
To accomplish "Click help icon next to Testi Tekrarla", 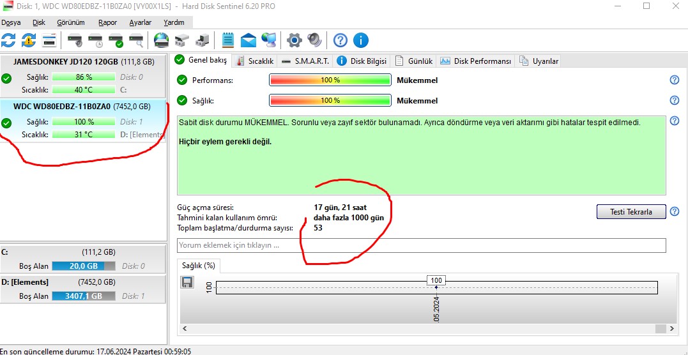I will point(675,211).
